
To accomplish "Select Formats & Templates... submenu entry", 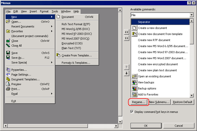I will coord(77,63).
